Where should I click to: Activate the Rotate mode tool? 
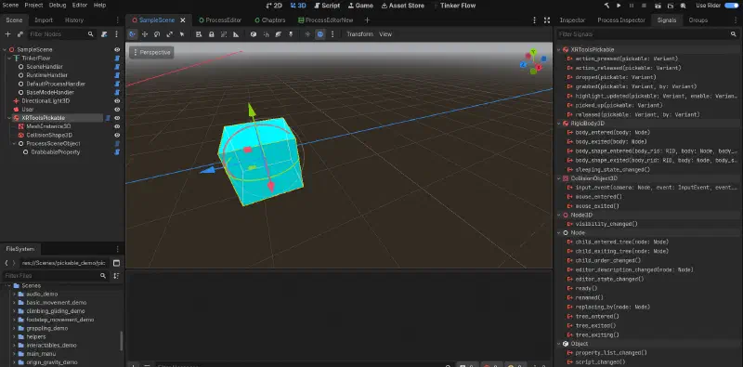[157, 34]
